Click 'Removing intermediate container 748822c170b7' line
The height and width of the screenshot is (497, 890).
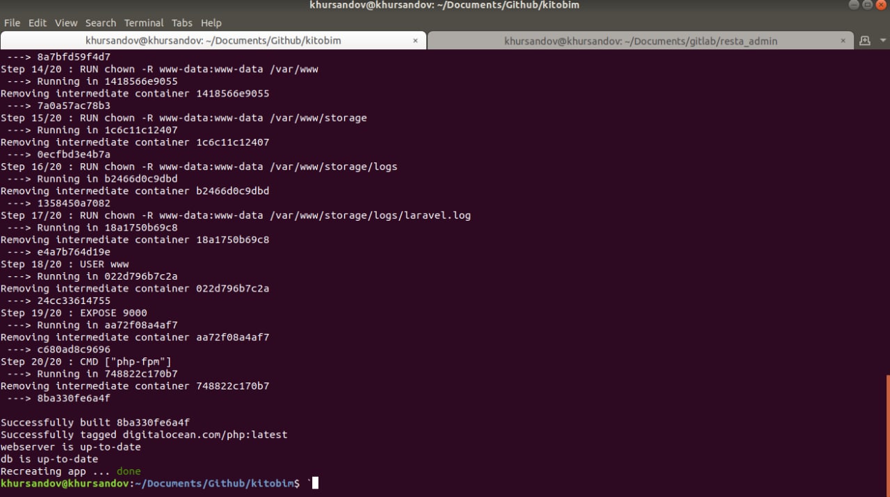pyautogui.click(x=135, y=386)
